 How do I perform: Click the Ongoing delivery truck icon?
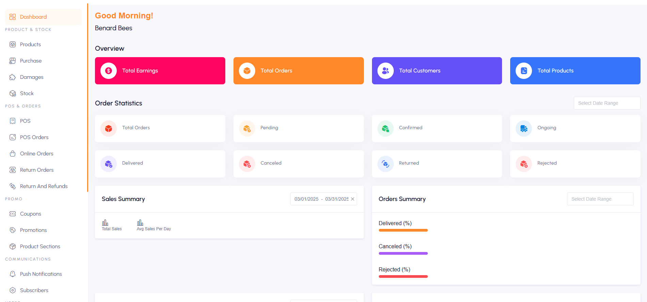pos(524,129)
